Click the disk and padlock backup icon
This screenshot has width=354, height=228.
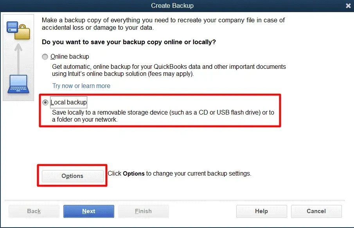tap(18, 30)
